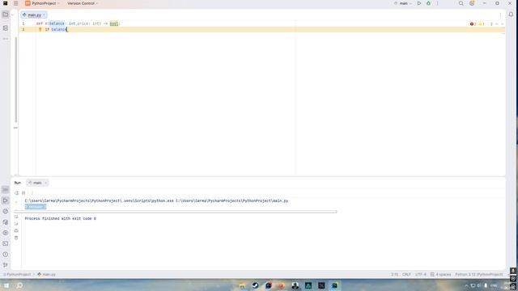Open the UTF-8 encoding selector
This screenshot has height=291, width=518.
click(421, 275)
